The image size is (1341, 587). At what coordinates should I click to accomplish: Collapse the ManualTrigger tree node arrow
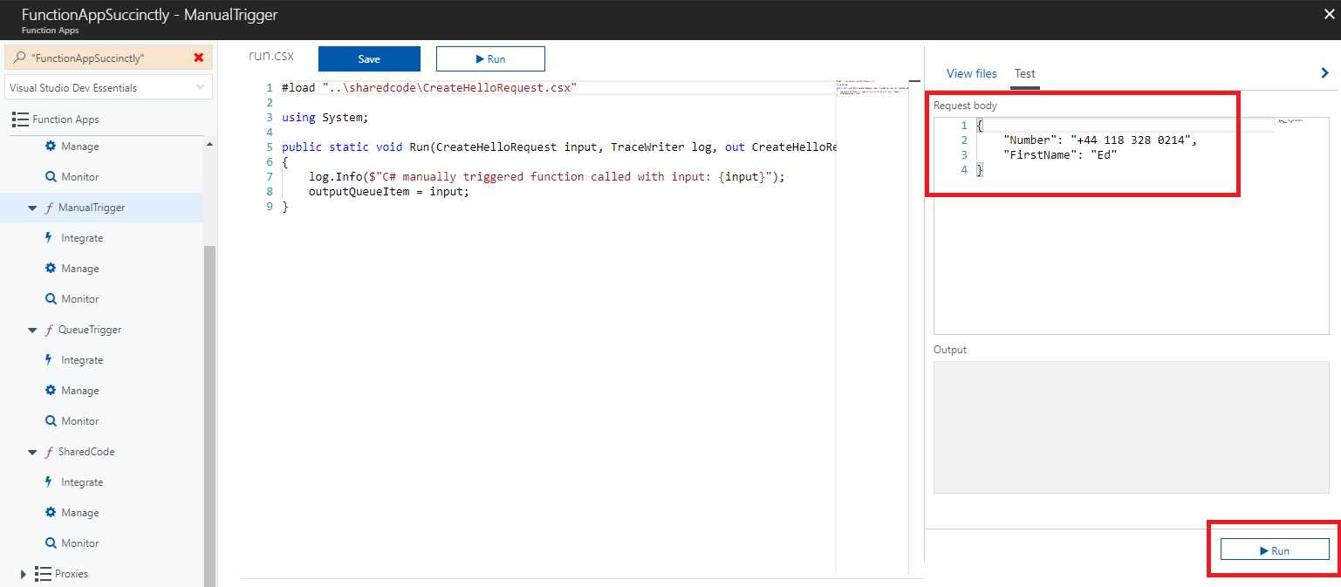(32, 208)
